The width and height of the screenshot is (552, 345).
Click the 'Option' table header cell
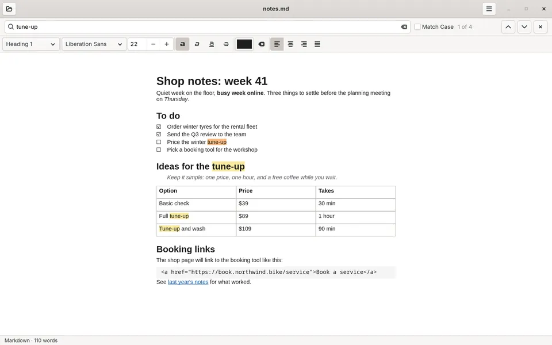point(196,192)
